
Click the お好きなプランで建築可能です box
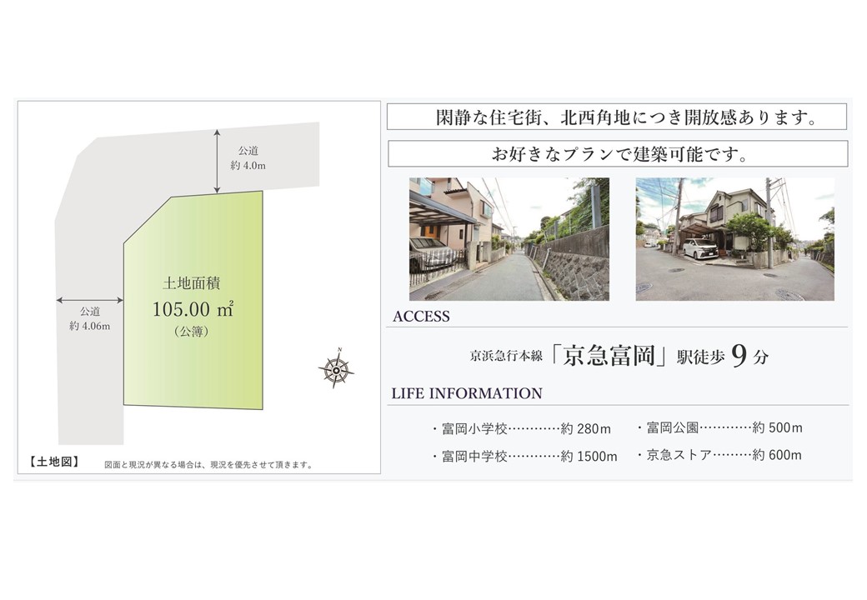pyautogui.click(x=617, y=154)
